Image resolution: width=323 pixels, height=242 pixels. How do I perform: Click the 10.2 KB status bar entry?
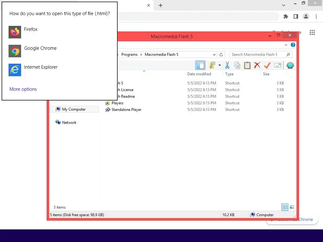pyautogui.click(x=228, y=215)
